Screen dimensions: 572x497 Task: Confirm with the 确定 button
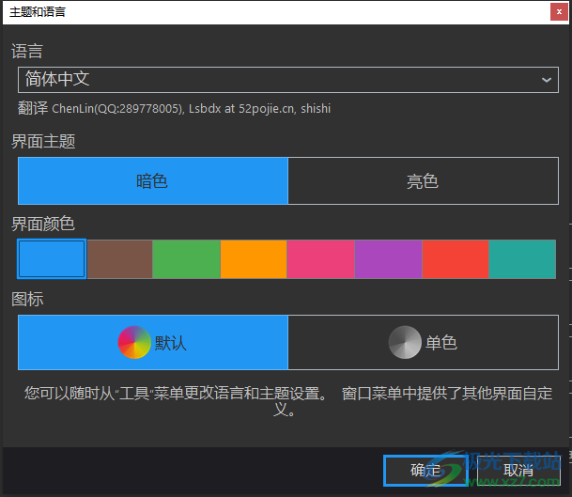(425, 471)
